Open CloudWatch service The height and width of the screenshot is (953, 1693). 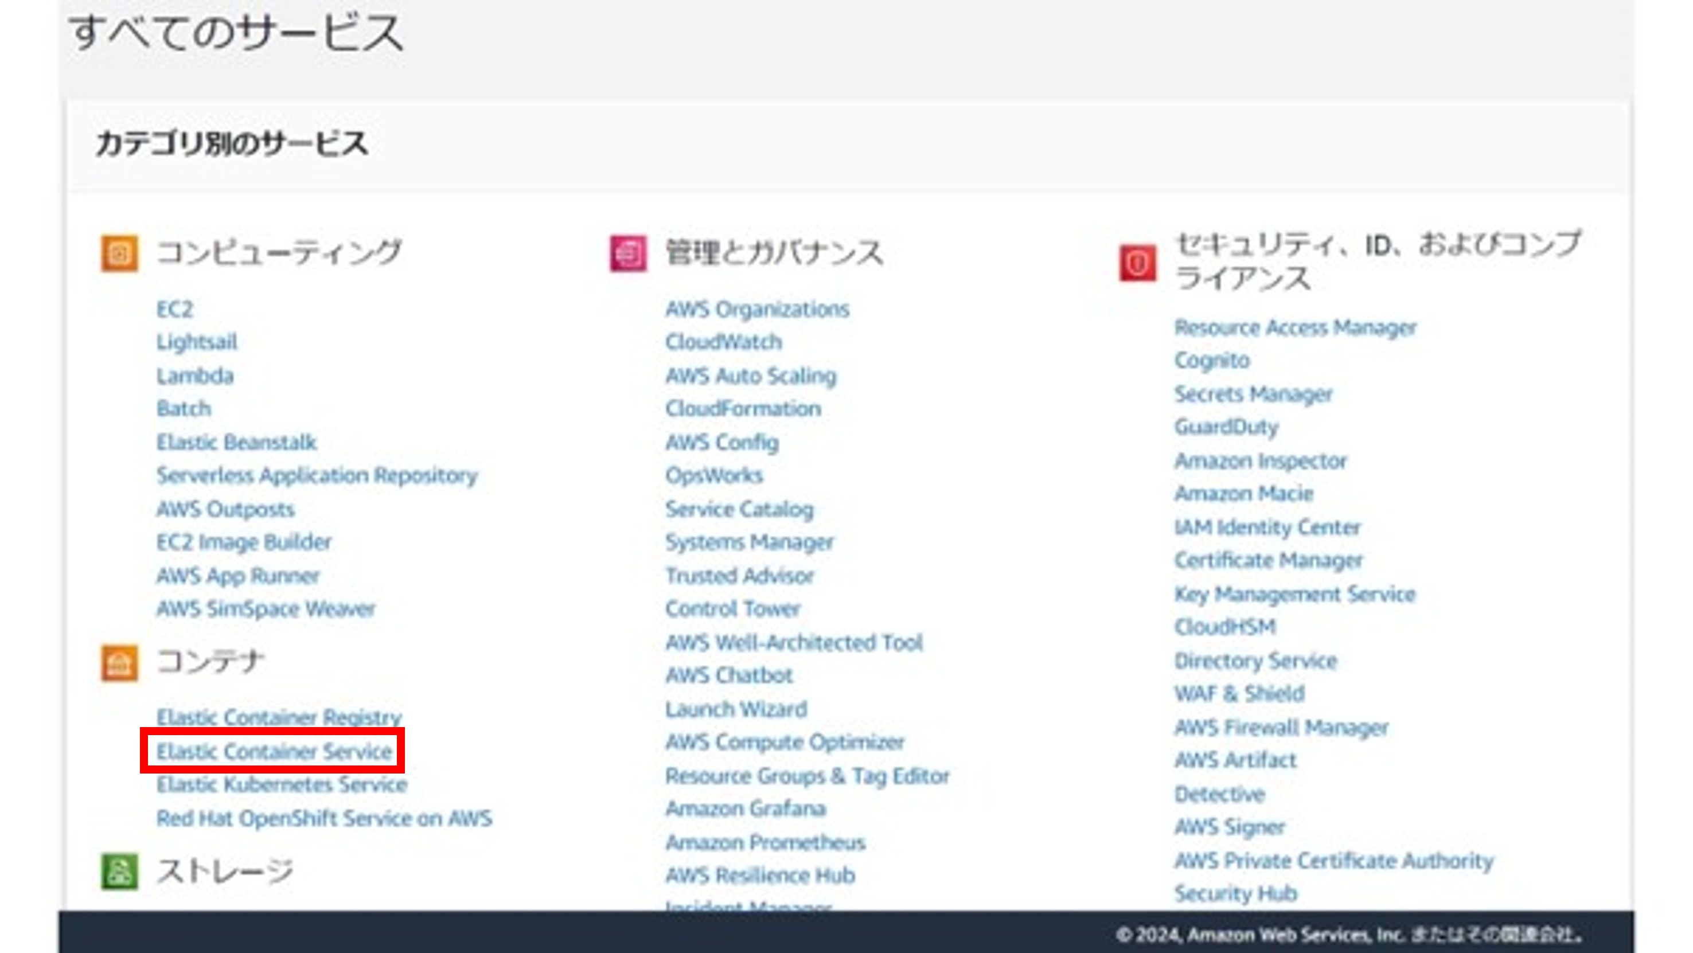pyautogui.click(x=724, y=342)
